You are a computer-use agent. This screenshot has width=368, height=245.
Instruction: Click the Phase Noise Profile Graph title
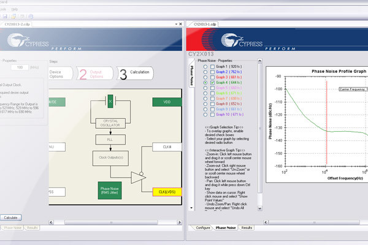tap(339, 71)
